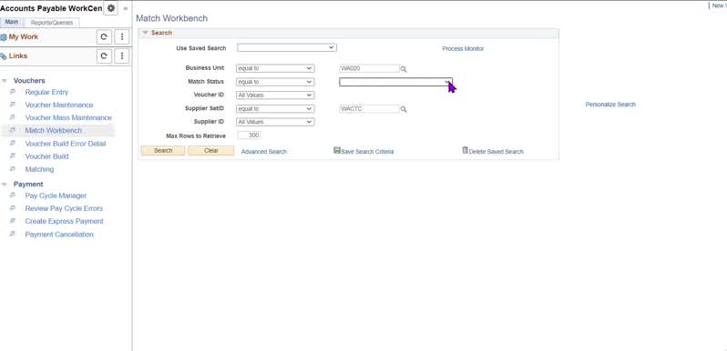The width and height of the screenshot is (727, 351).
Task: Click the Clear button
Action: click(211, 151)
